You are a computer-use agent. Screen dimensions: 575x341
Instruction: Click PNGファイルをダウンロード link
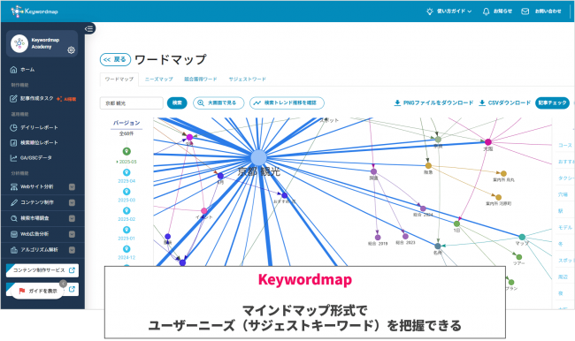tap(433, 103)
